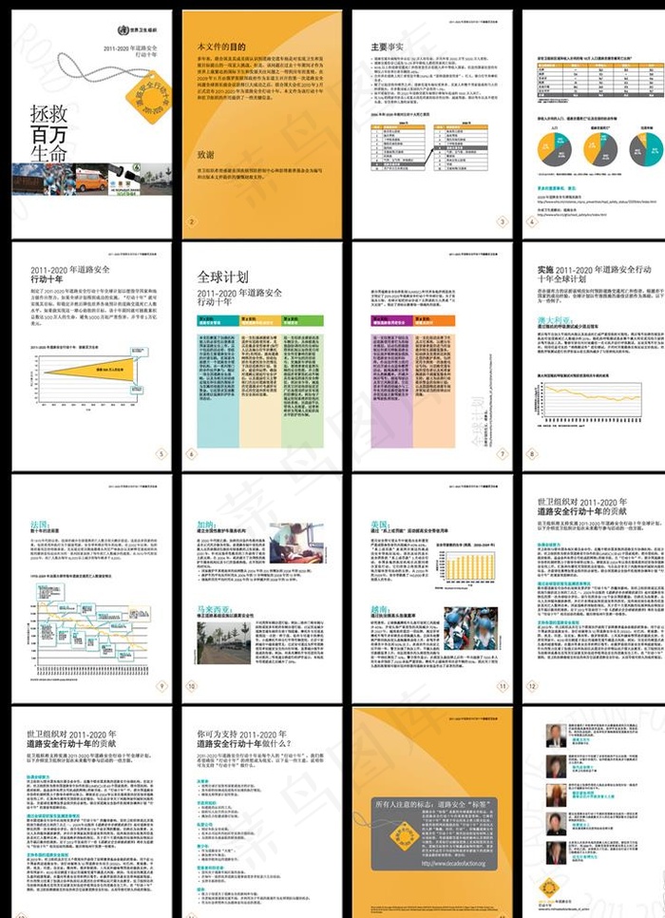This screenshot has height=918, width=665.
Task: Click the page number 10 badge
Action: pos(191,686)
